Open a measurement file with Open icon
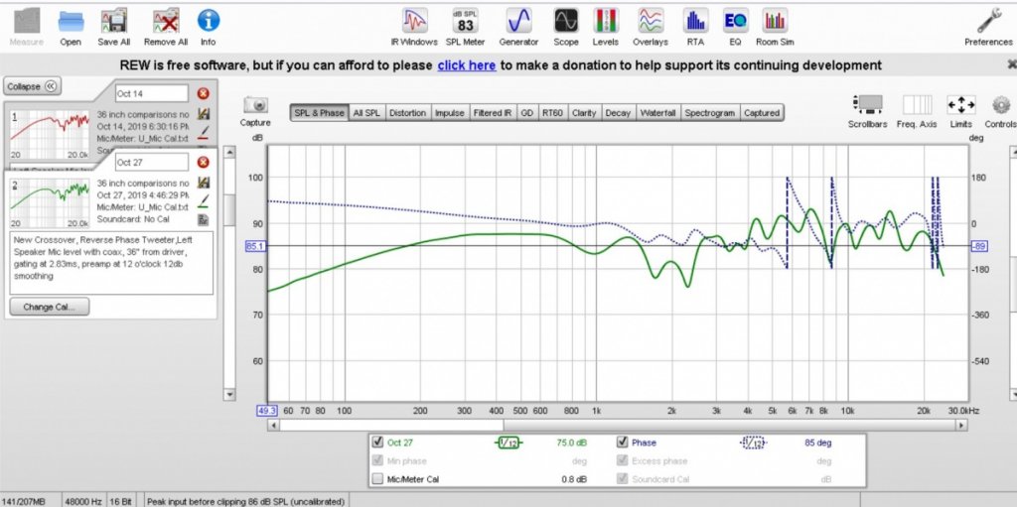Screen dimensions: 1017x507 coord(71,22)
